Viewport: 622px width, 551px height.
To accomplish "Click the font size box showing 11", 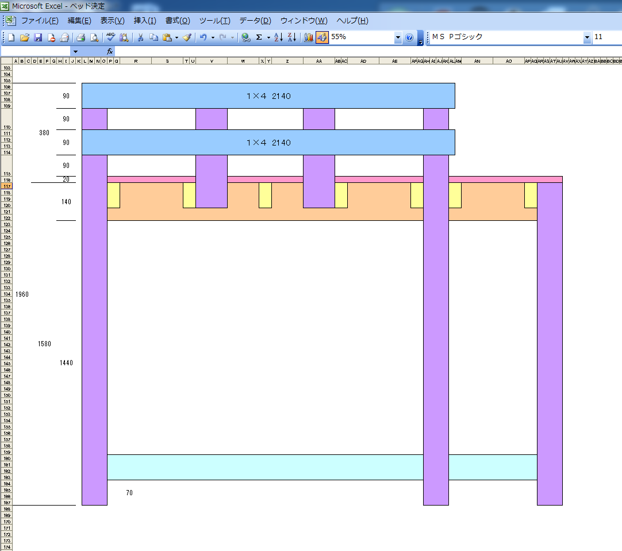I will [607, 37].
